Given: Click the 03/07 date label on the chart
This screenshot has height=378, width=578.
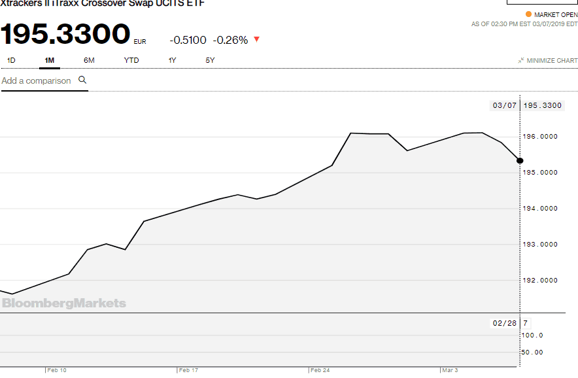Looking at the screenshot, I should [504, 105].
